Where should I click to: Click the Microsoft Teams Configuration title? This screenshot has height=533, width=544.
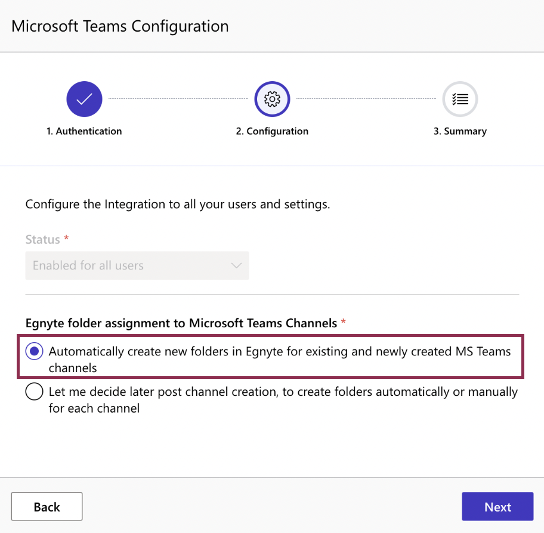point(120,26)
